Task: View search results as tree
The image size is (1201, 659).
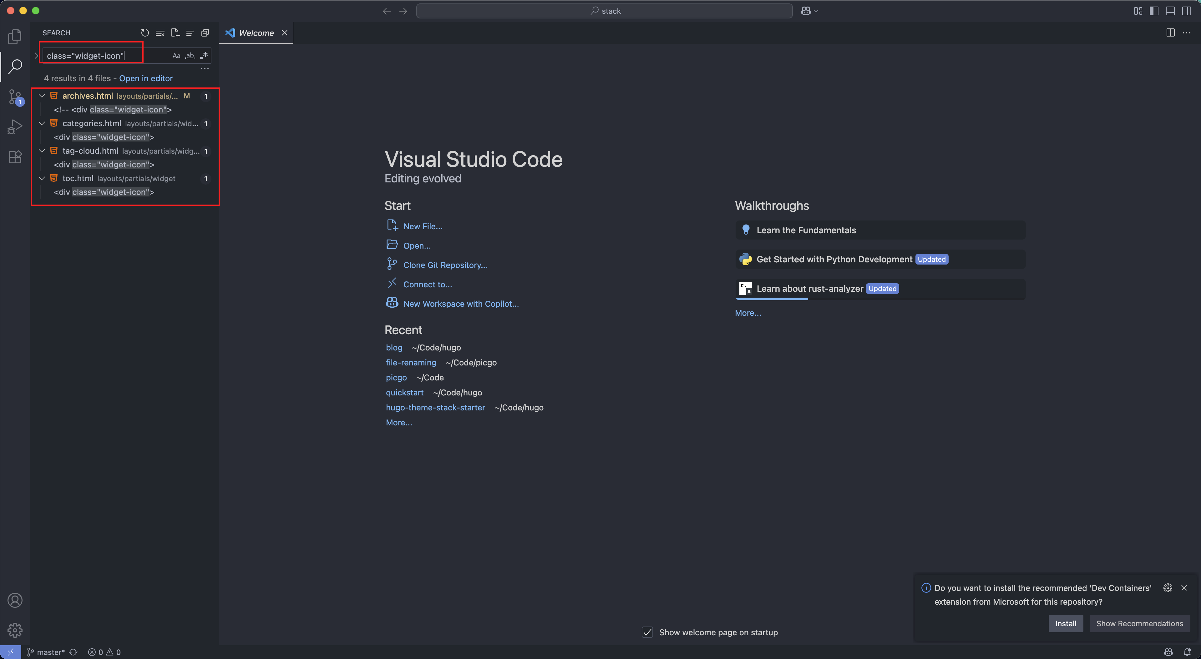Action: tap(190, 32)
